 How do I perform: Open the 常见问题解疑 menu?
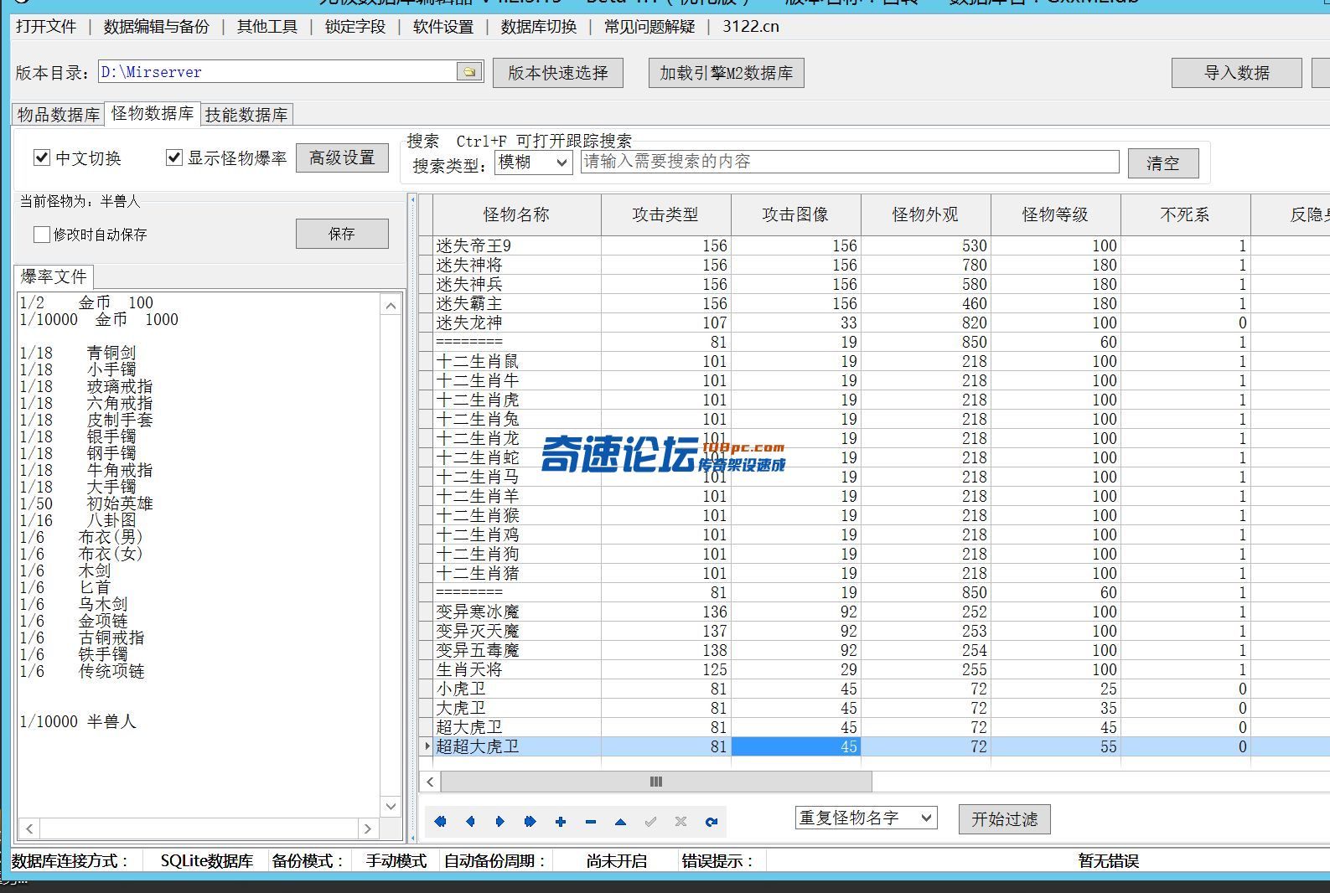650,27
